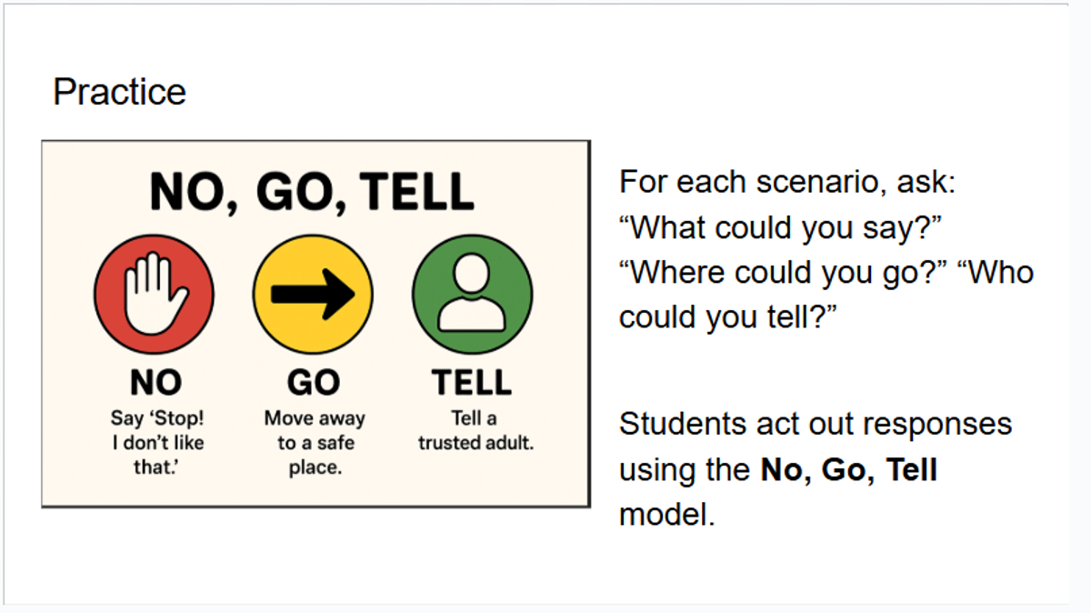Image resolution: width=1091 pixels, height=613 pixels.
Task: Click the yellow arrow GO icon
Action: 313,294
